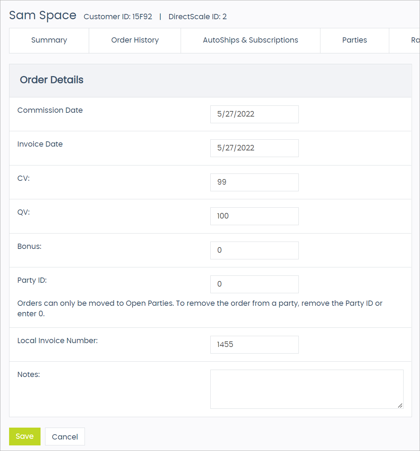
Task: Click the Party ID input field
Action: click(254, 284)
